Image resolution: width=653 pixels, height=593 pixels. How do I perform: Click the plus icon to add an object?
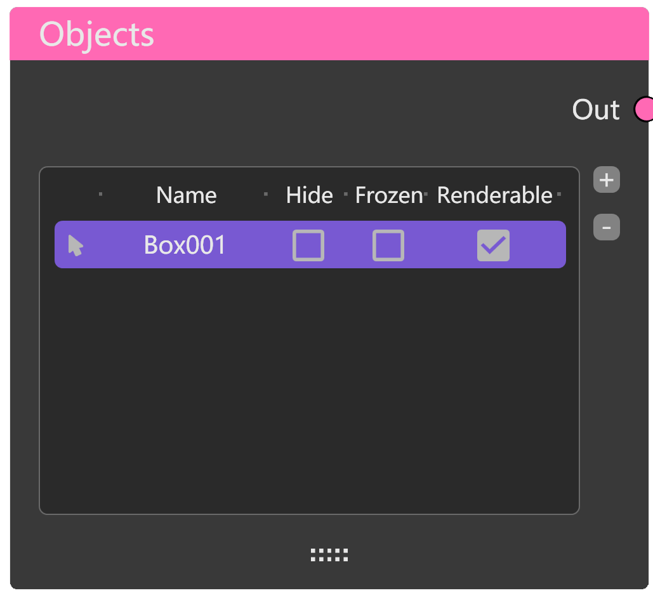pyautogui.click(x=607, y=180)
